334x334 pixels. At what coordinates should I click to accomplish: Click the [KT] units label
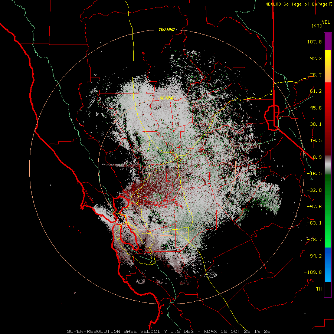tap(317, 26)
